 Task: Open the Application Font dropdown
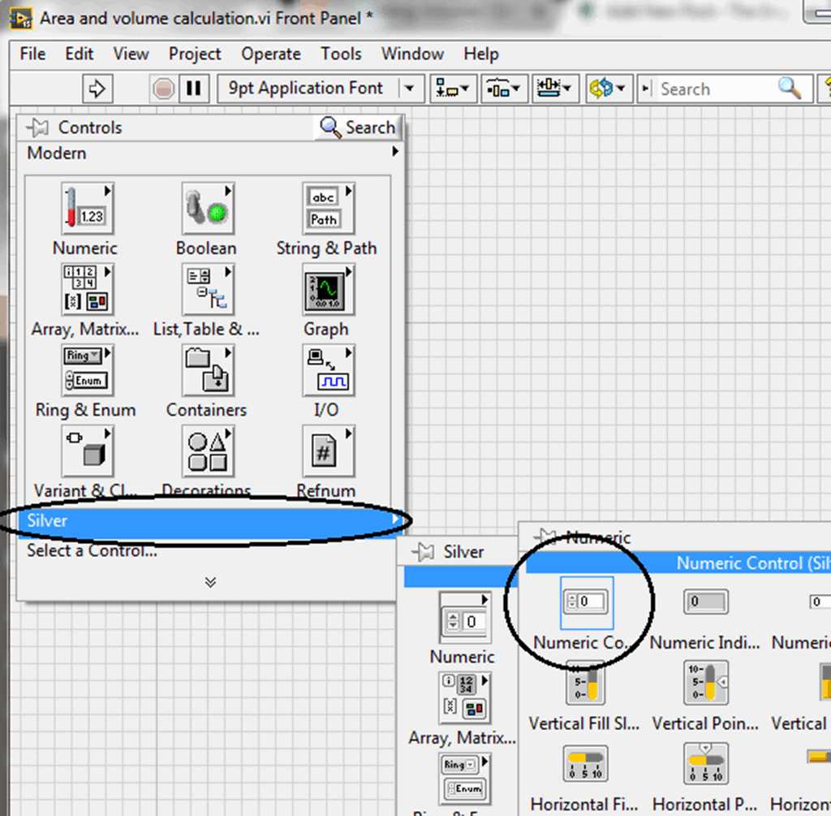pyautogui.click(x=410, y=89)
